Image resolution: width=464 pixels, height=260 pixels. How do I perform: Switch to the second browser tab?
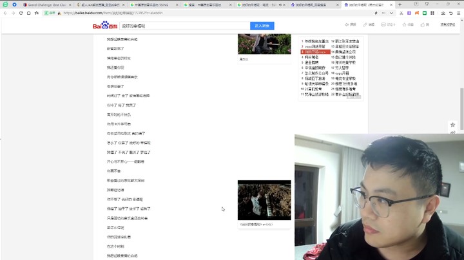pos(100,5)
